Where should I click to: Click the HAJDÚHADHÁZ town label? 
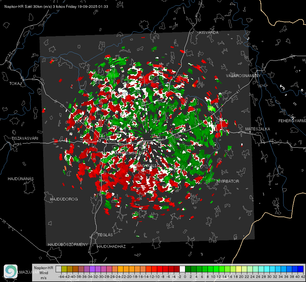coord(111,247)
